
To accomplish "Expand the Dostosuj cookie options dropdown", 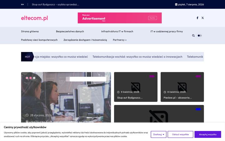I will tap(158, 134).
